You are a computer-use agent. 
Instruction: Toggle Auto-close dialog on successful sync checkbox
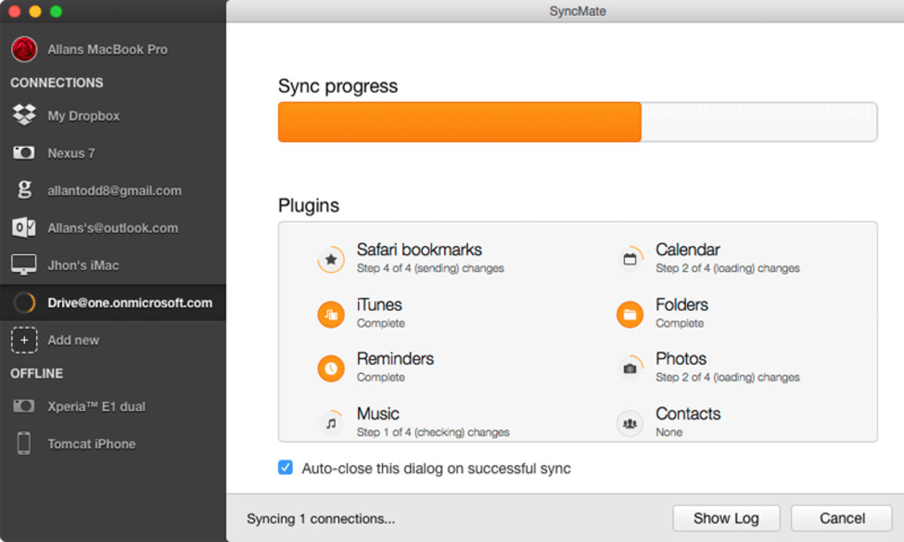point(285,468)
